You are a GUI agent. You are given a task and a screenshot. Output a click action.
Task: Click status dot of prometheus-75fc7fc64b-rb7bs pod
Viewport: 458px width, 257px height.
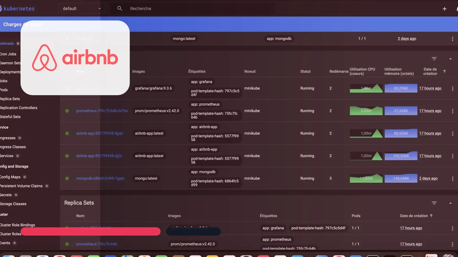[67, 111]
